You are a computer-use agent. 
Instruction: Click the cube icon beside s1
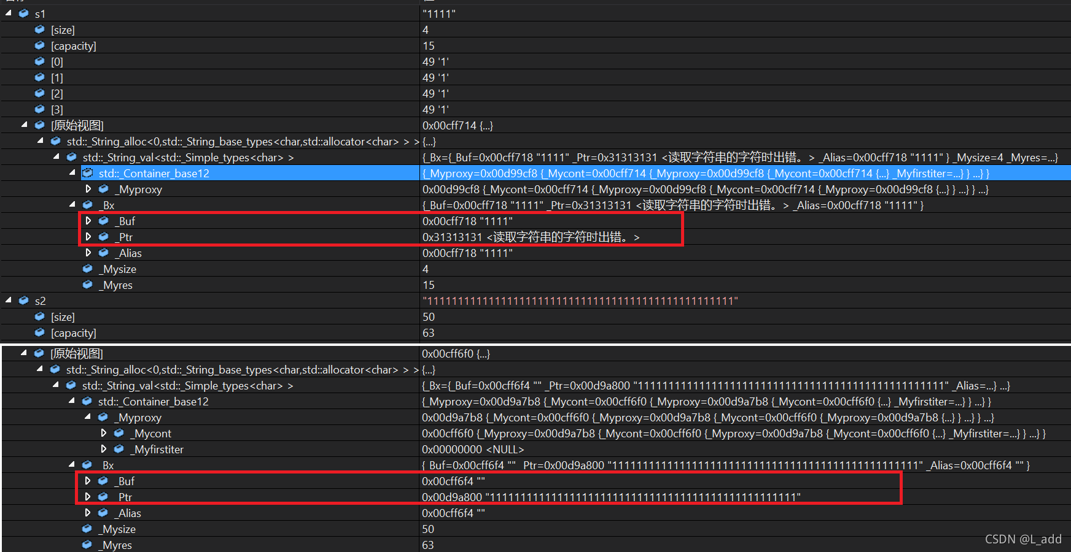coord(24,13)
